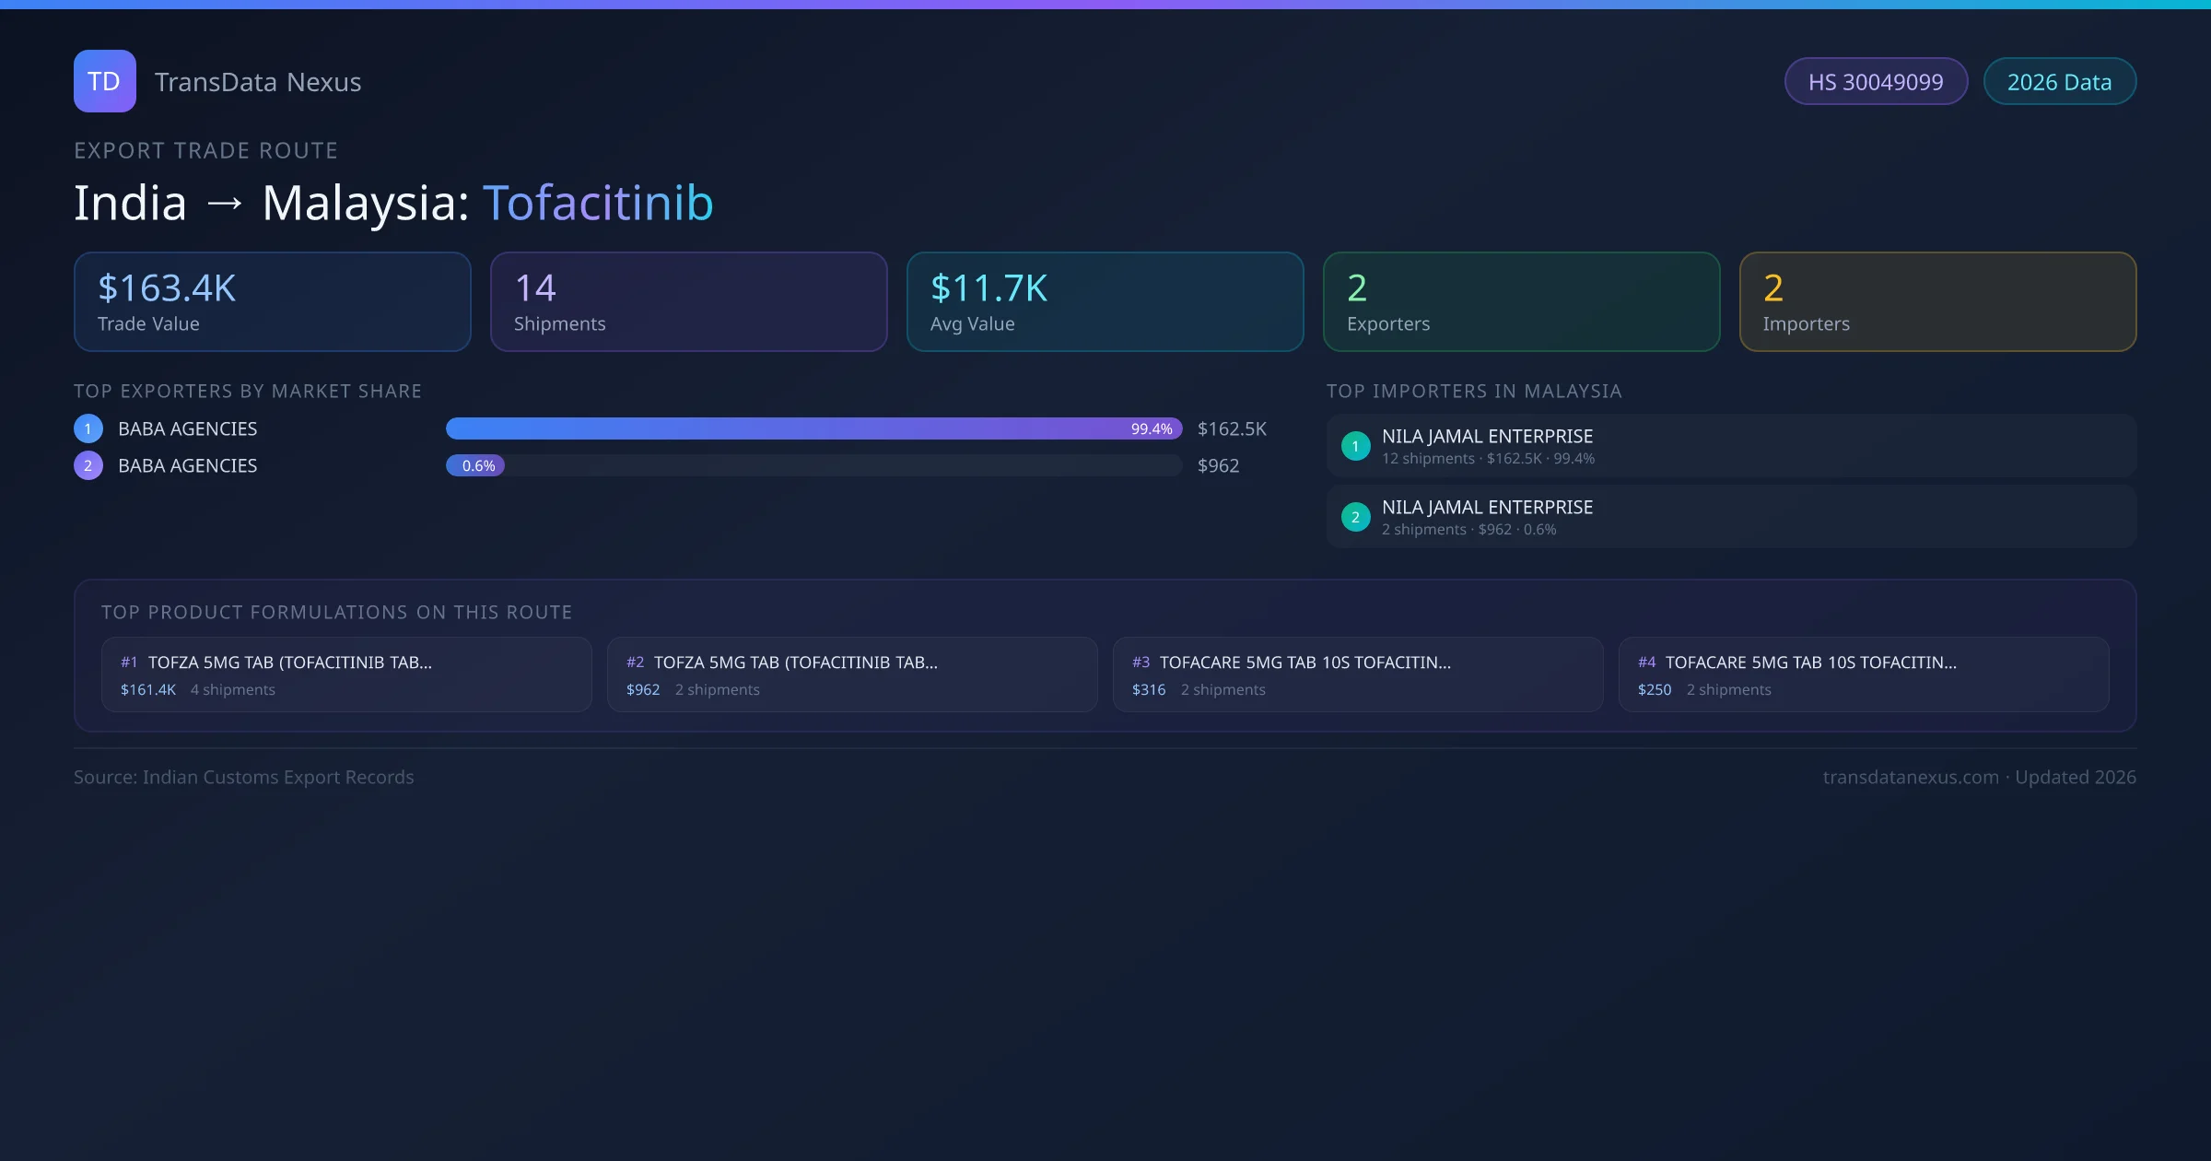Click the TD logo icon
This screenshot has width=2211, height=1161.
point(104,81)
